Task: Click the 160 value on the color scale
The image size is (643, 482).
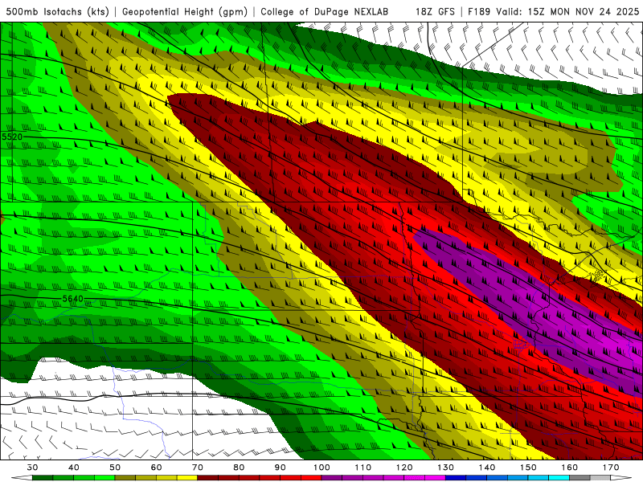Action: coord(570,468)
